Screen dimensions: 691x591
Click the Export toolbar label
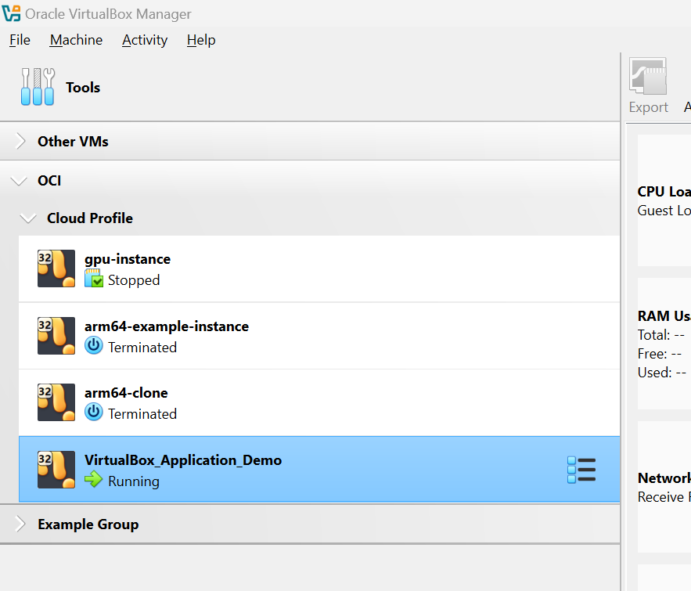coord(648,107)
